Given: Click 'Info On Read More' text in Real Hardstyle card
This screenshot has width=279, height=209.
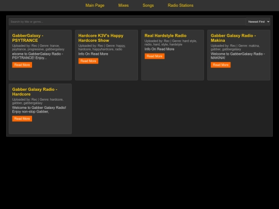Looking at the screenshot, I should coord(160,49).
